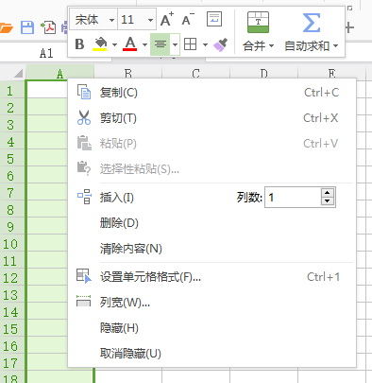The image size is (372, 383).
Task: Decrease 列数 with the down spinner
Action: point(328,201)
